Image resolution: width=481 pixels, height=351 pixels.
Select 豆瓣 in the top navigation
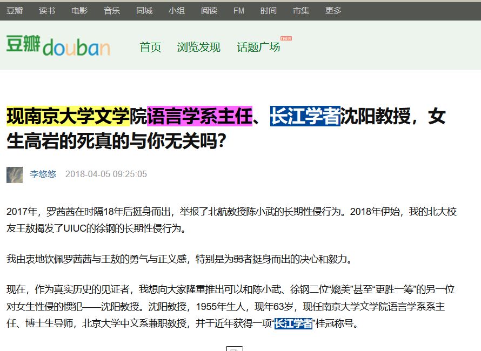tap(15, 10)
